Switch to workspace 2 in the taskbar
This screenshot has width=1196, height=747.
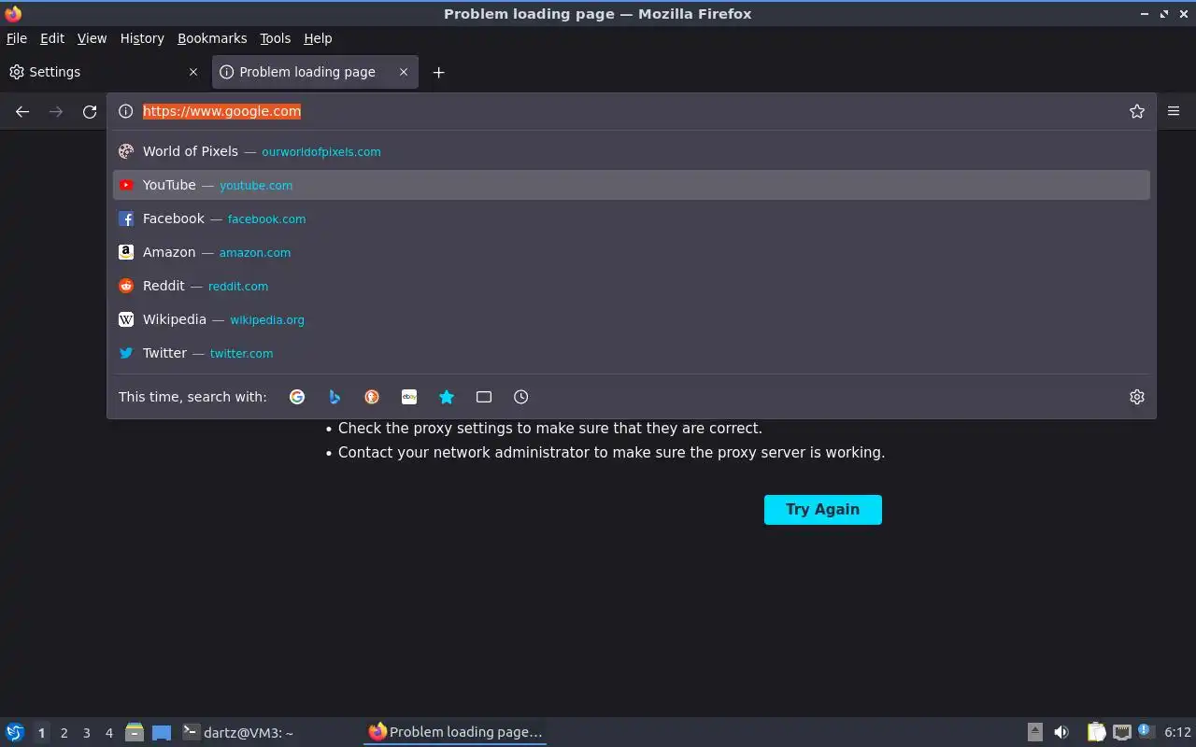click(64, 733)
